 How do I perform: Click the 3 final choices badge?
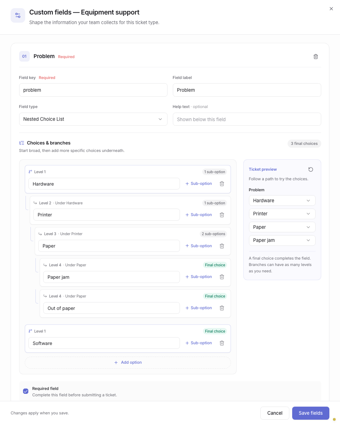(x=304, y=143)
